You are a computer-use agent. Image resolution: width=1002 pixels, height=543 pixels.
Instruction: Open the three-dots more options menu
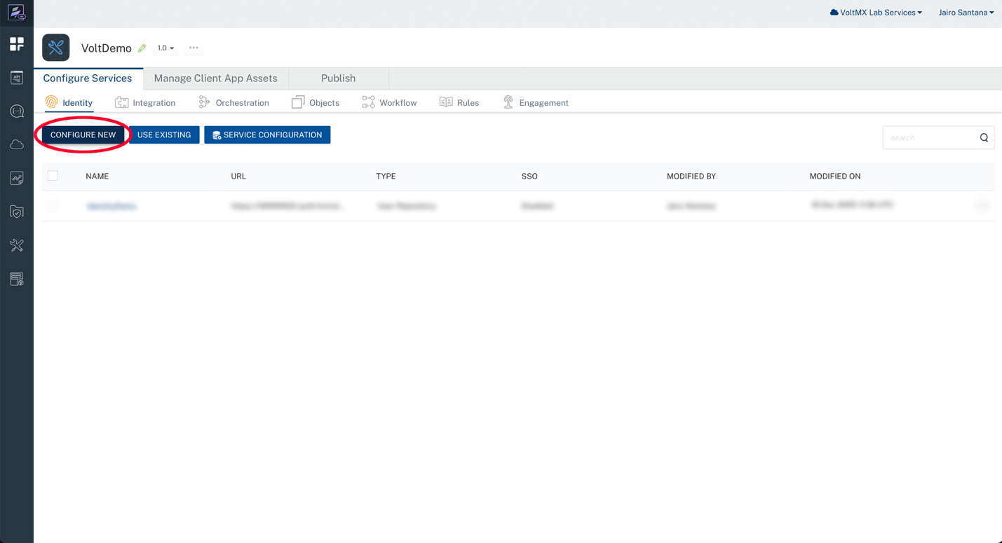coord(194,48)
